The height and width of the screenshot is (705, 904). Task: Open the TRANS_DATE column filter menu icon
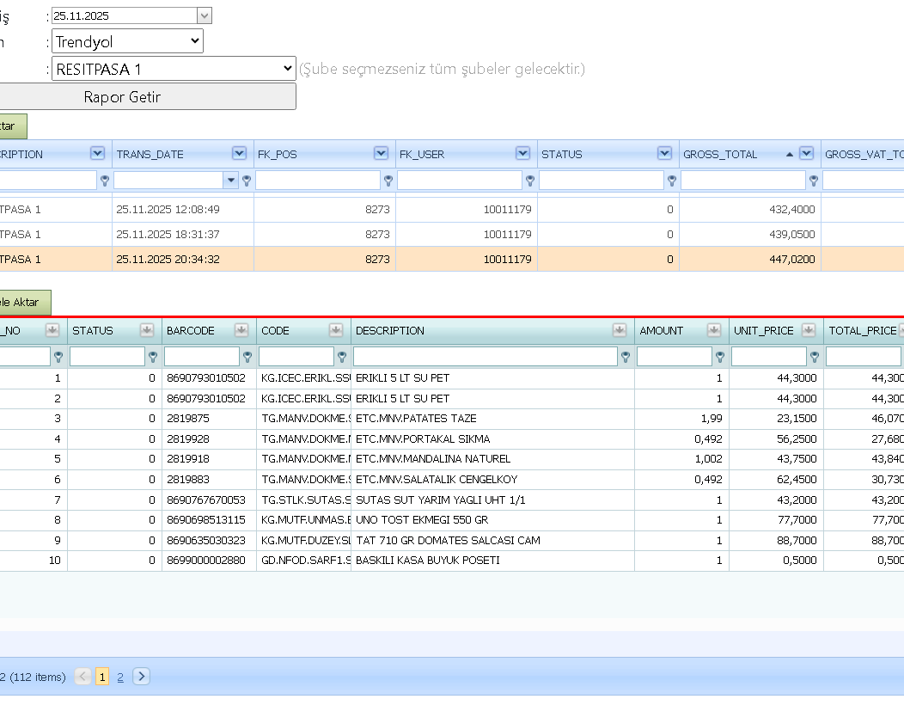pyautogui.click(x=239, y=153)
